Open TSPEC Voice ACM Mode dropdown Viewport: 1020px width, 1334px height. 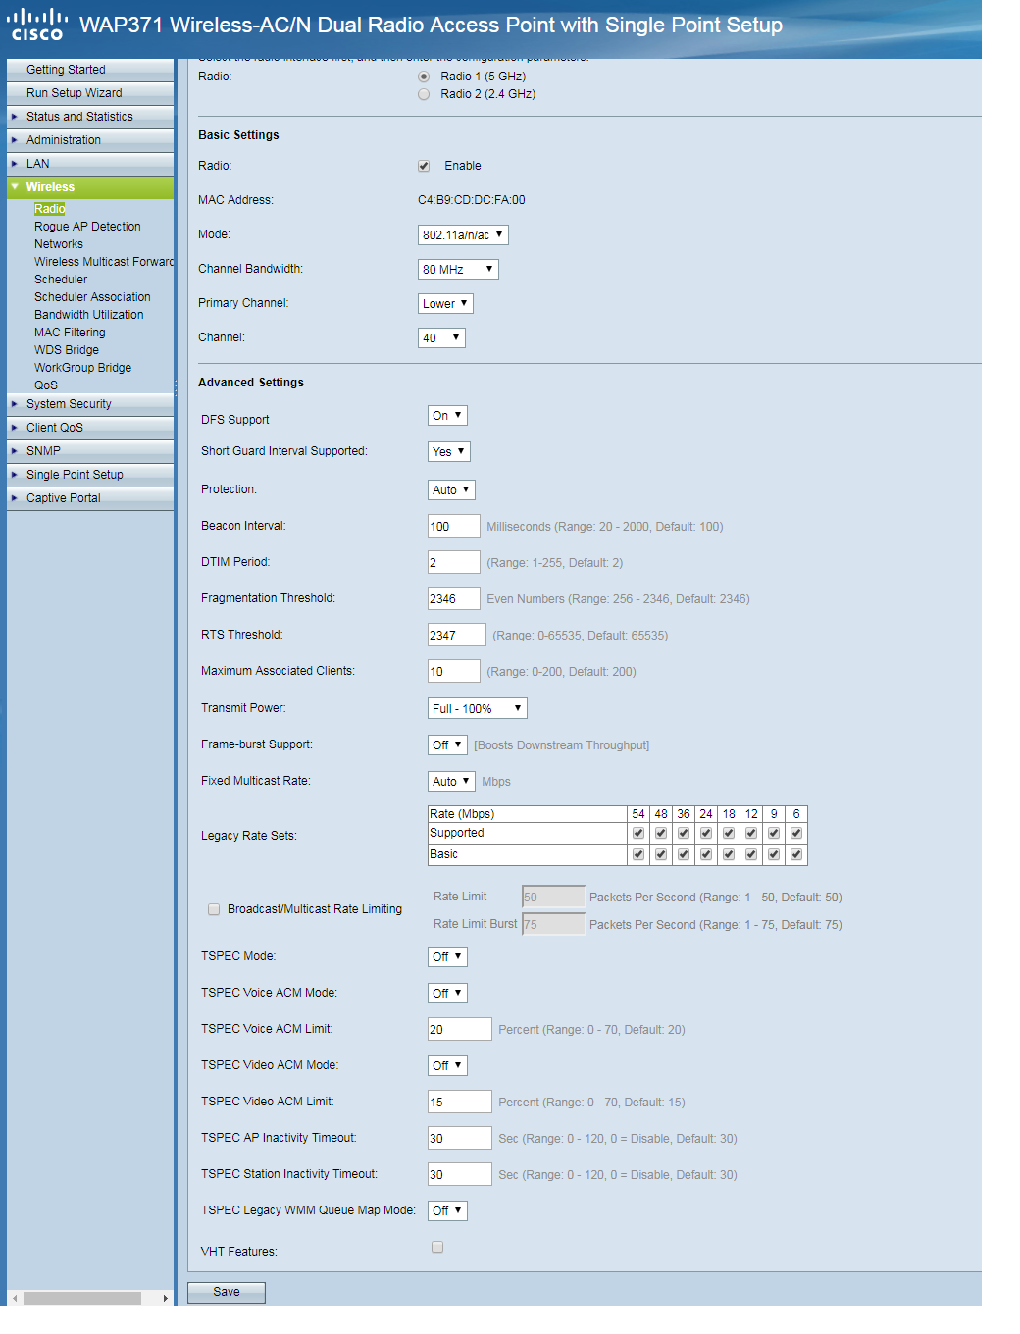[447, 993]
